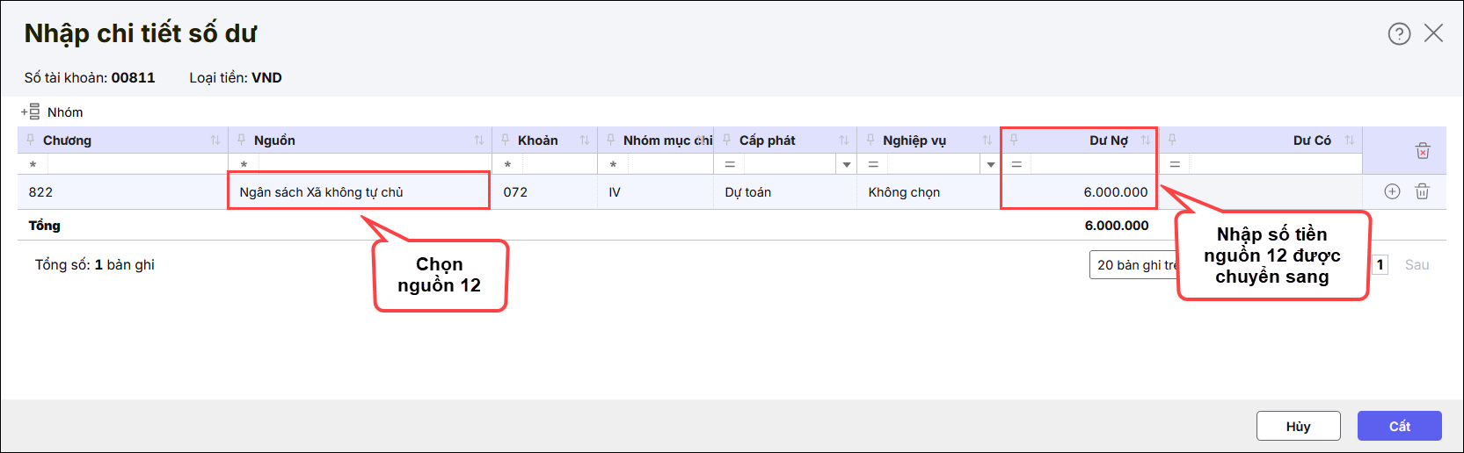
Task: Click pin icon on Dư Nợ column
Action: point(1014,140)
